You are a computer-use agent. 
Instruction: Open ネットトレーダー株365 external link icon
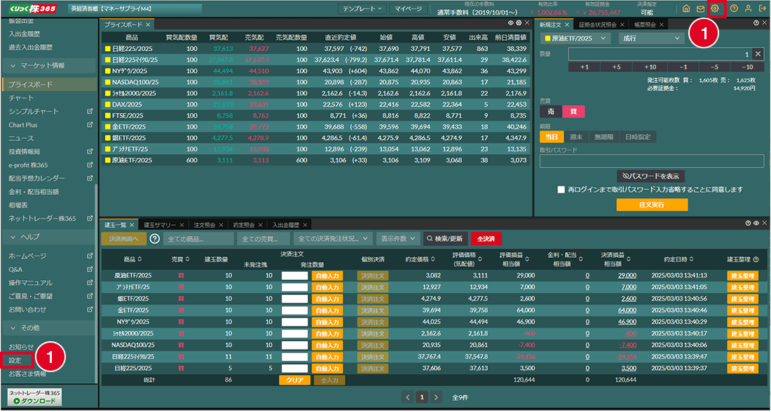(x=90, y=219)
